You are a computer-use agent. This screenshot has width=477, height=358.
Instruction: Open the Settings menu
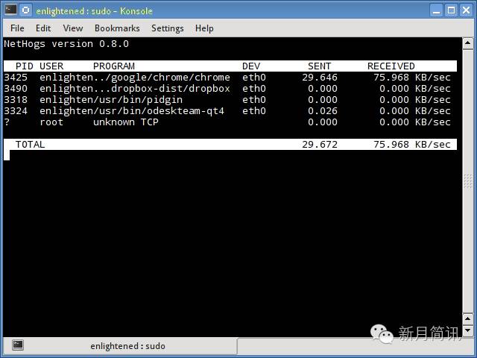tap(167, 28)
